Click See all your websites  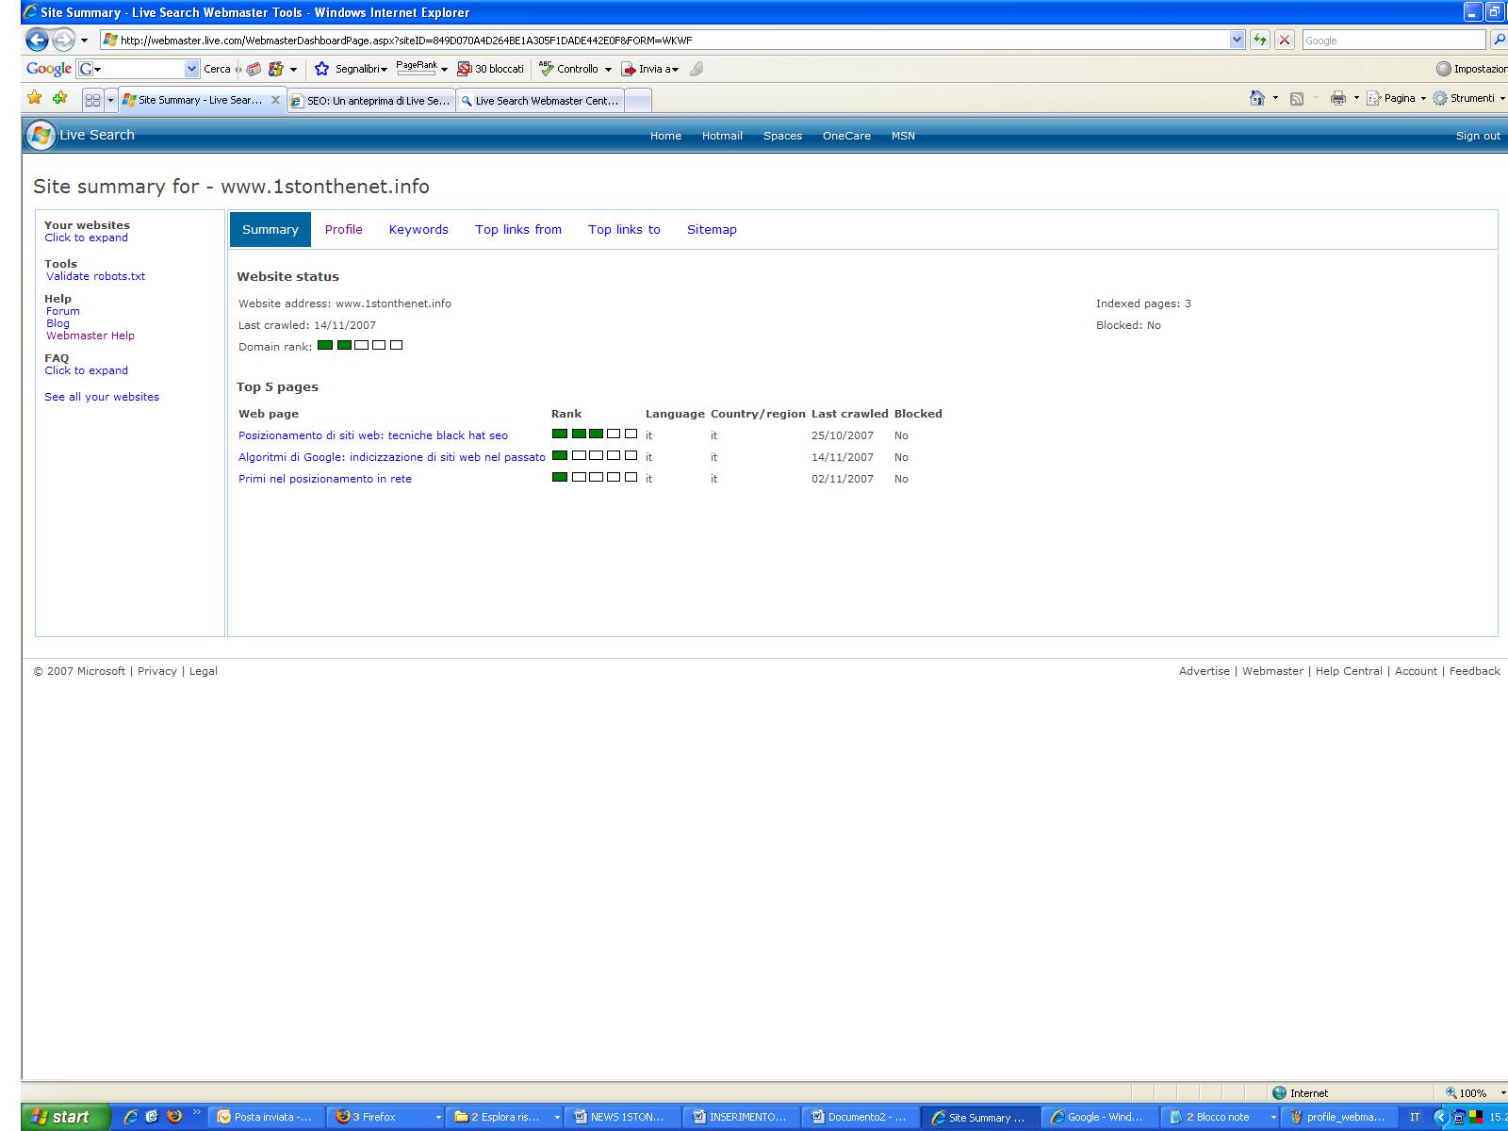point(102,397)
